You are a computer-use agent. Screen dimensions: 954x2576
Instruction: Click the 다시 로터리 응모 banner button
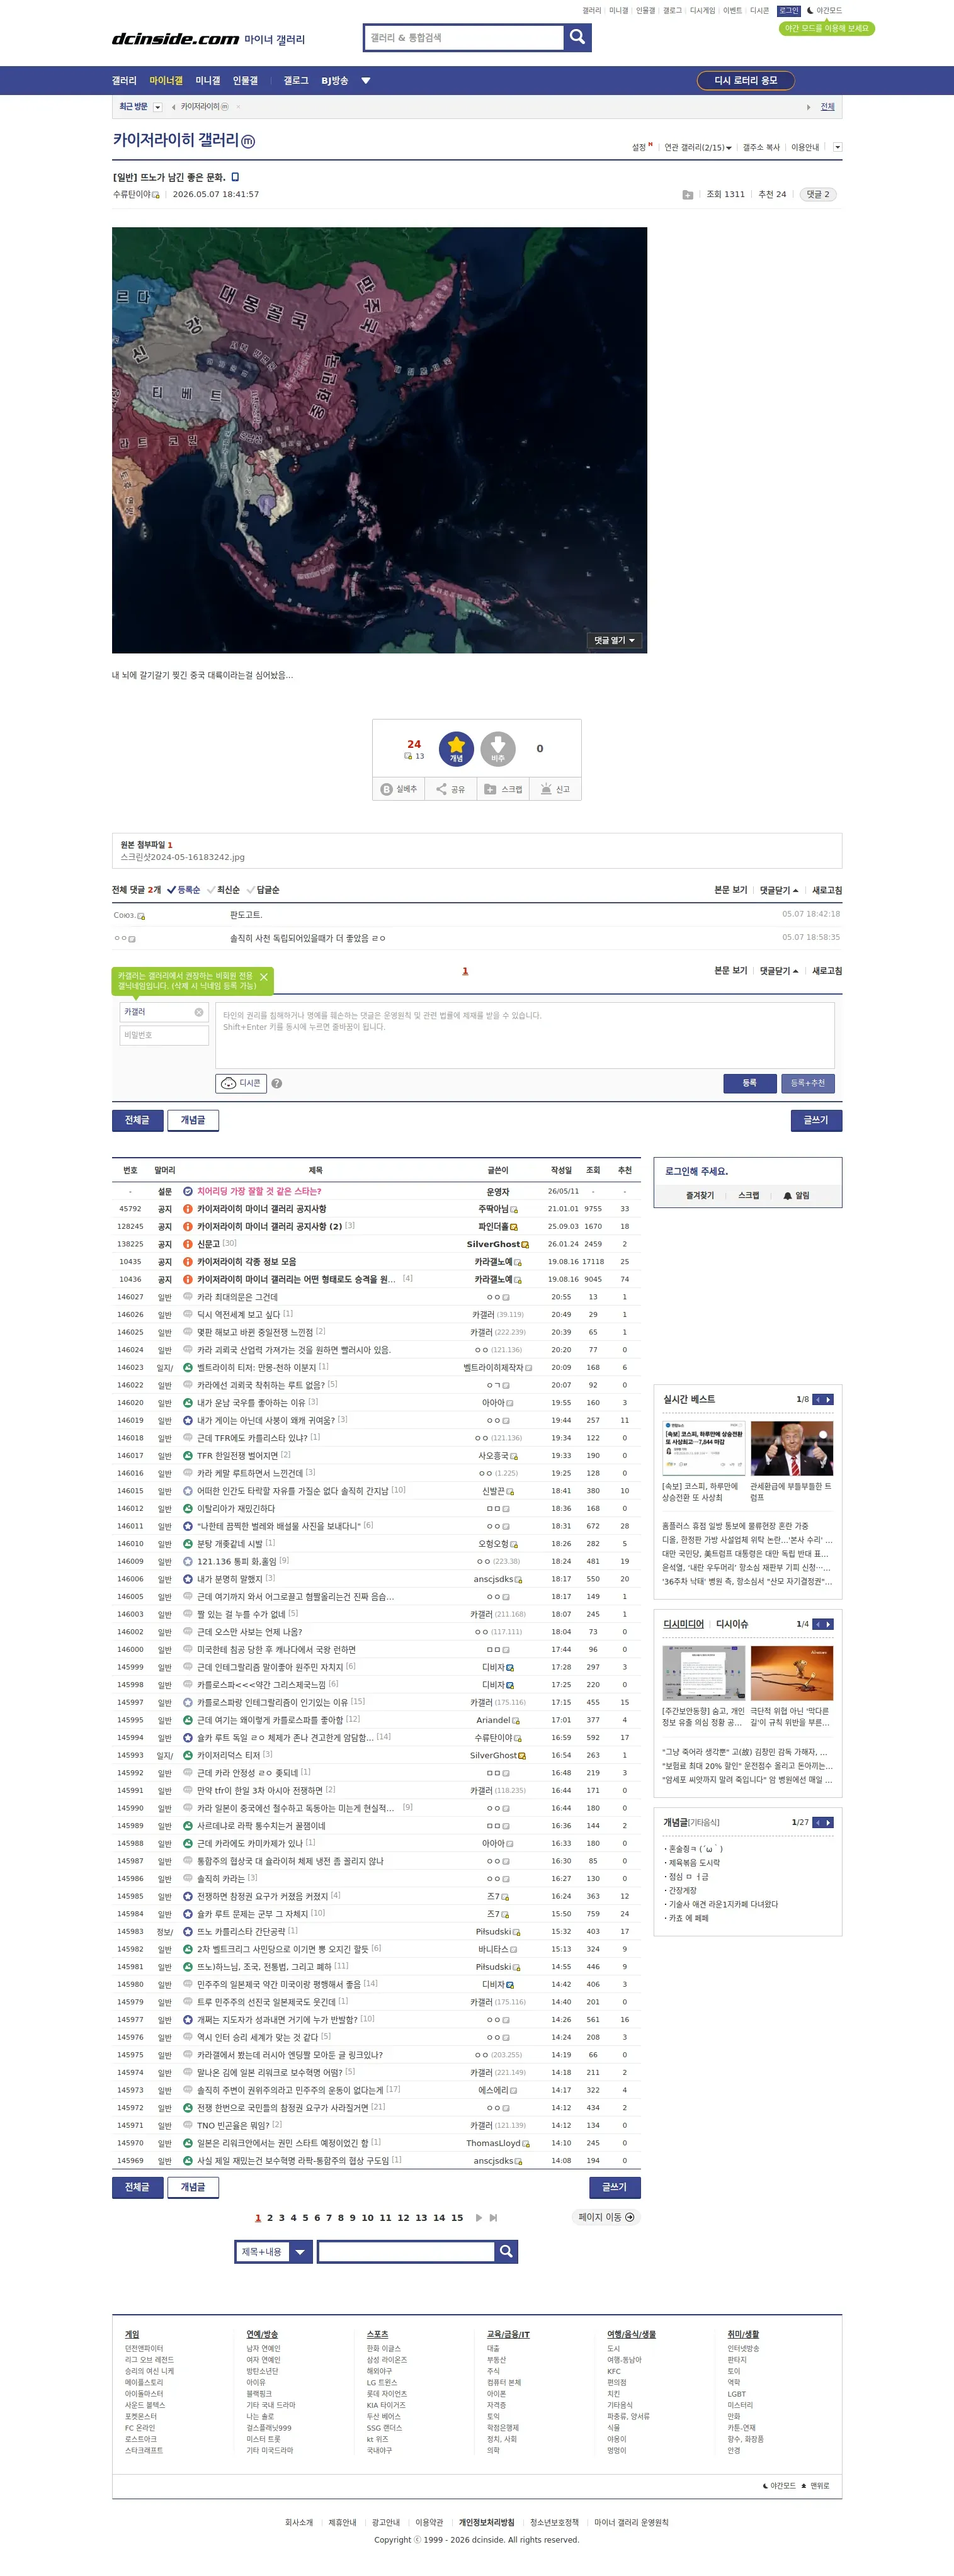[746, 80]
